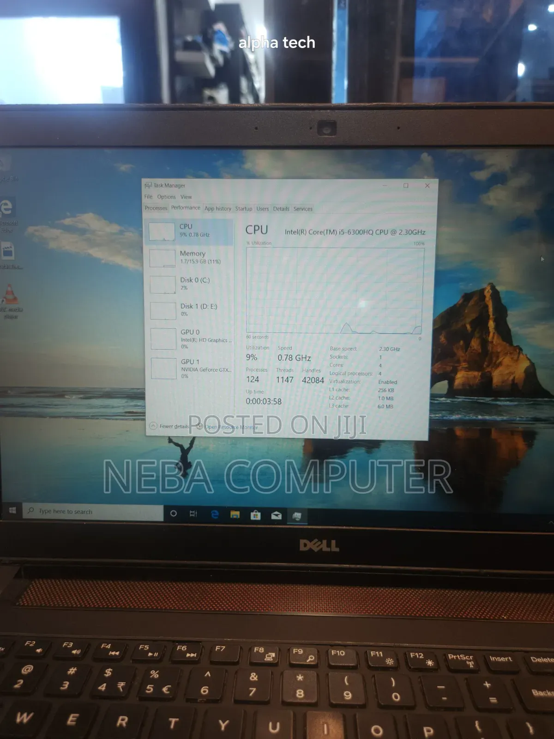Select Disk 0 (C:) performance item
Image resolution: width=554 pixels, height=739 pixels.
(x=190, y=285)
